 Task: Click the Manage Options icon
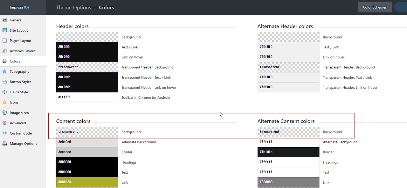pyautogui.click(x=4, y=144)
